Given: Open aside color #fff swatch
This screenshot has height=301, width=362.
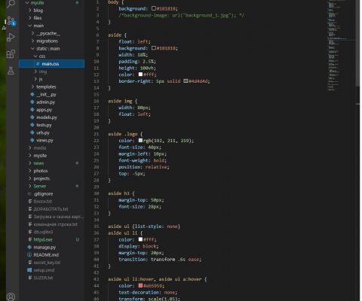Looking at the screenshot, I should point(140,74).
